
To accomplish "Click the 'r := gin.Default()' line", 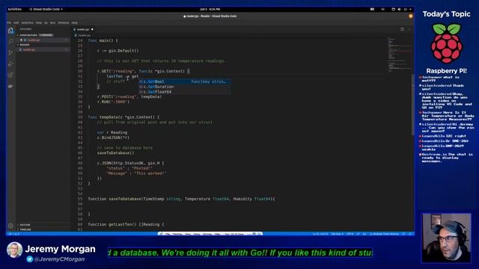I will click(118, 51).
